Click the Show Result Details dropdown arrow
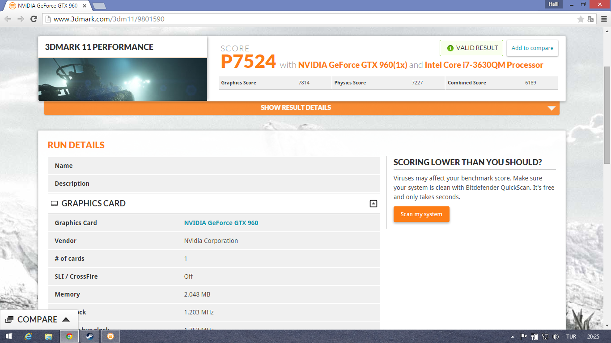This screenshot has height=343, width=611. [551, 108]
